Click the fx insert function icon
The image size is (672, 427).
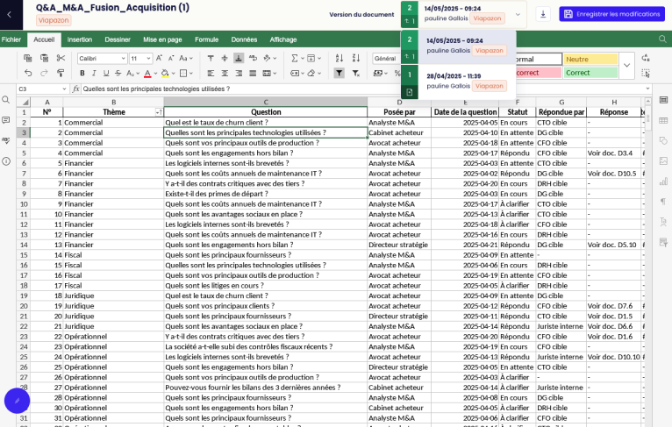(x=75, y=89)
